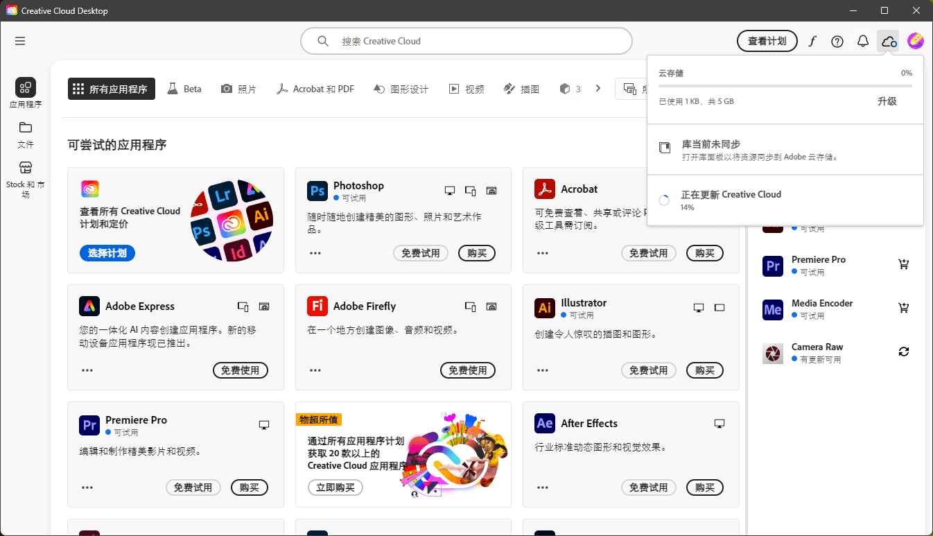Click the Photoshop app icon
Screen dimensions: 933x536
point(317,191)
